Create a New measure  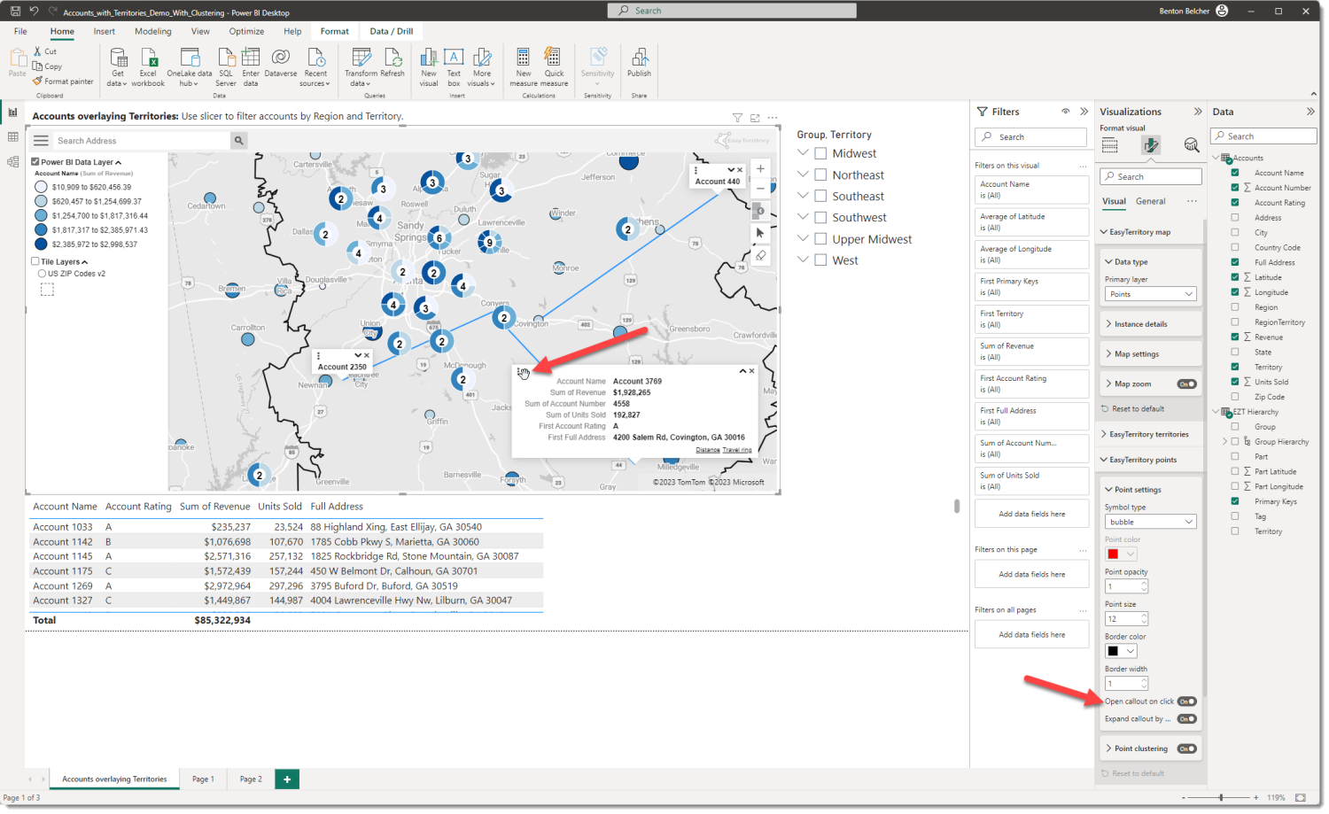tap(523, 67)
